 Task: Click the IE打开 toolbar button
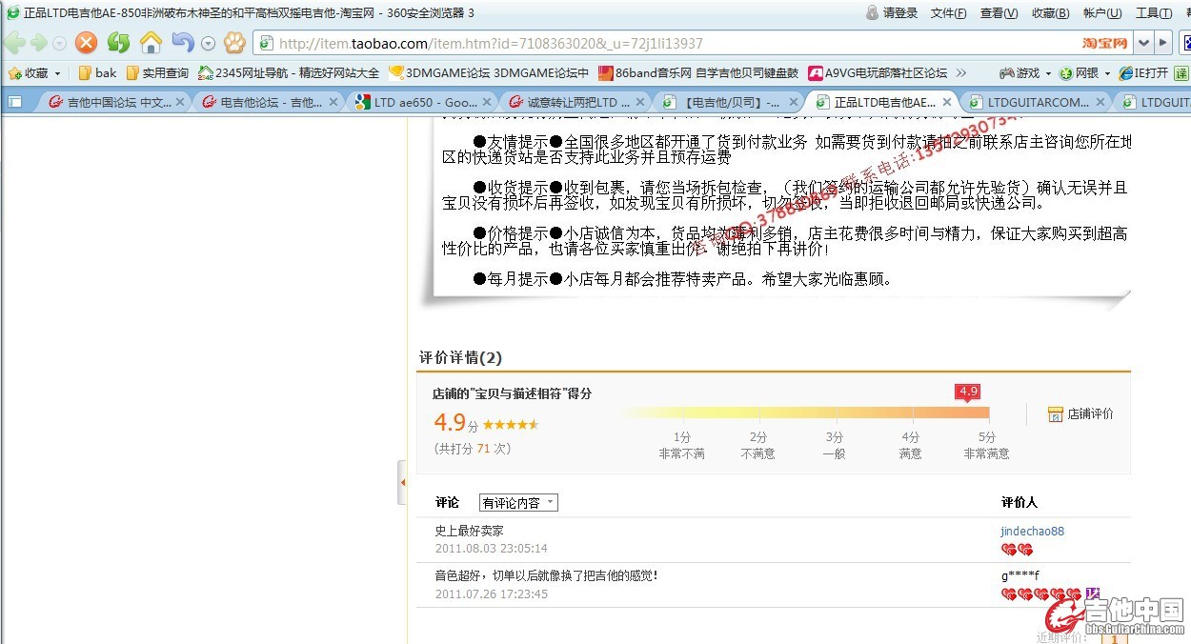[1143, 73]
